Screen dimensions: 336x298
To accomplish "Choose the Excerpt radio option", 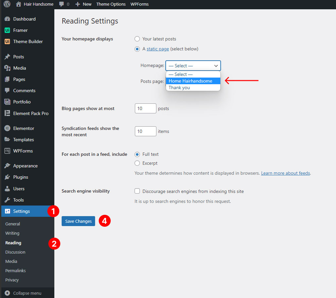I will click(x=137, y=163).
